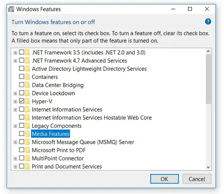Click the scrollbar down arrow
This screenshot has height=194, width=224.
tap(208, 167)
